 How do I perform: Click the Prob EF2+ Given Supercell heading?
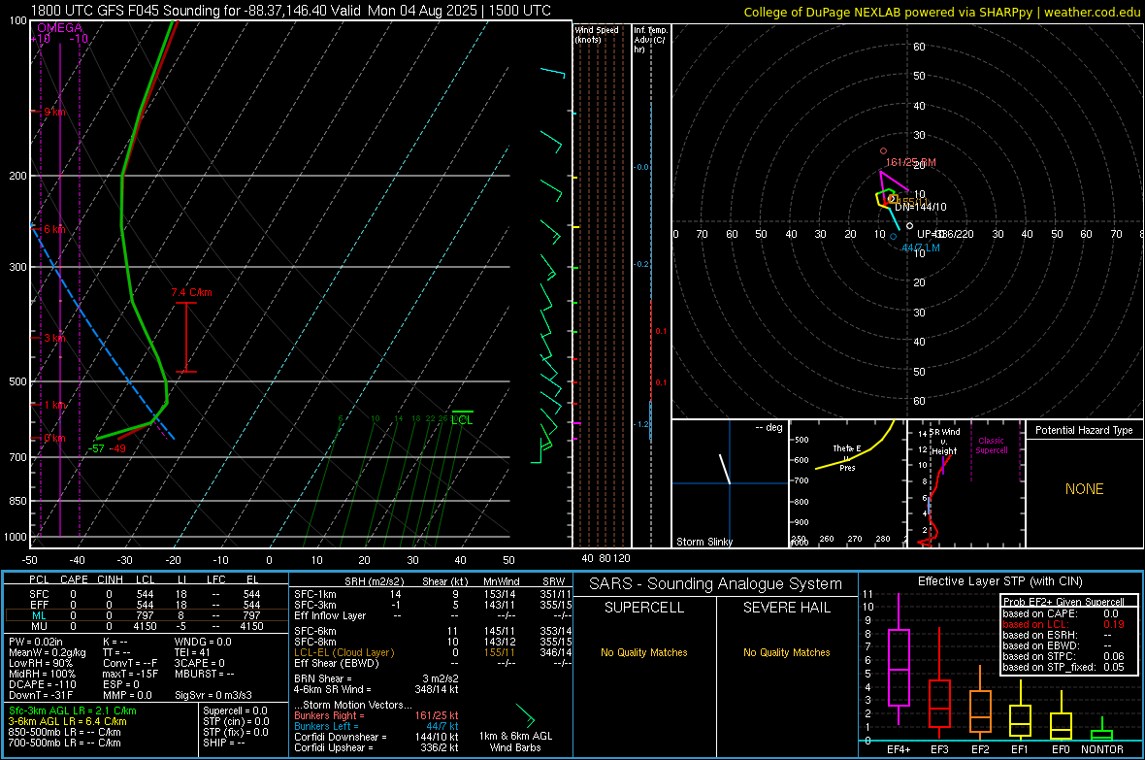[x=1063, y=602]
